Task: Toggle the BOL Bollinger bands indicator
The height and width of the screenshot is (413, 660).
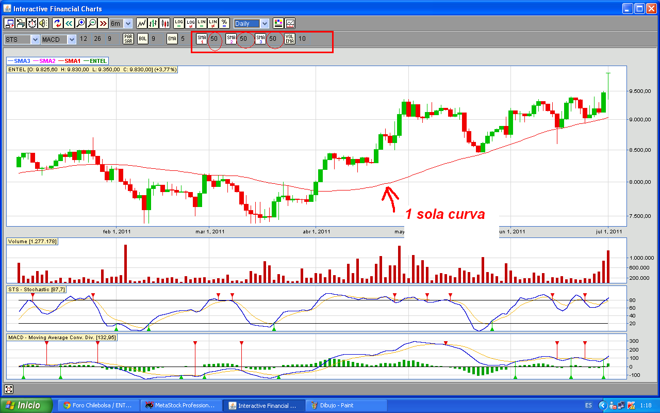Action: pos(143,39)
